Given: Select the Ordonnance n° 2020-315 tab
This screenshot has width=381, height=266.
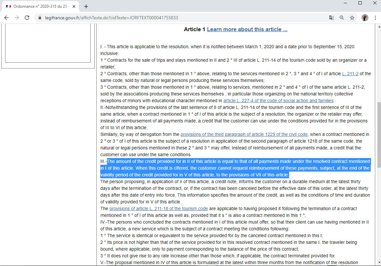Looking at the screenshot, I should (40, 6).
